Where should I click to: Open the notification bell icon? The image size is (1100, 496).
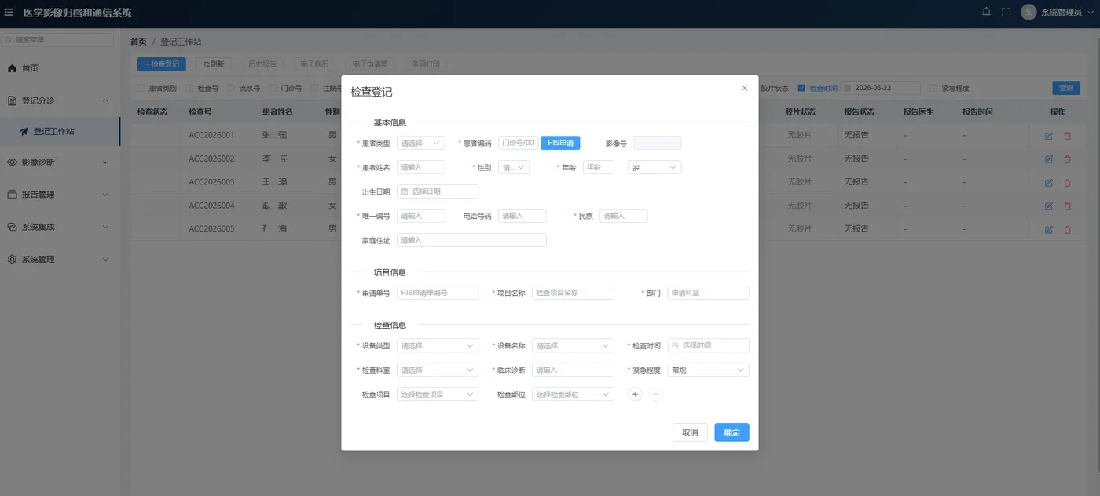[x=986, y=12]
